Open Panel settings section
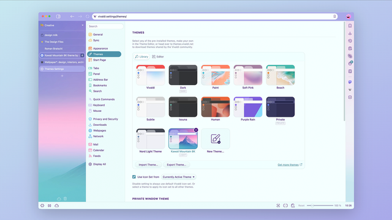This screenshot has height=220, width=392. tap(94, 74)
